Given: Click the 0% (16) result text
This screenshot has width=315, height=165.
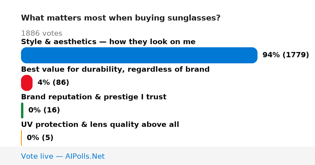Looking at the screenshot, I should pyautogui.click(x=44, y=110).
